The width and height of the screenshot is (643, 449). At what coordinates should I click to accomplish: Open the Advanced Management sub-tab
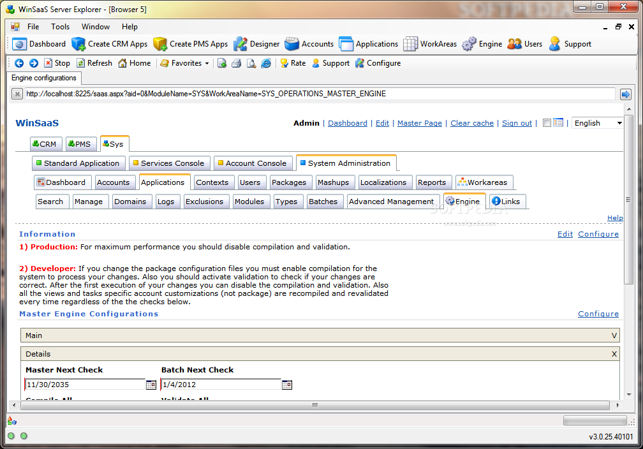pos(393,202)
